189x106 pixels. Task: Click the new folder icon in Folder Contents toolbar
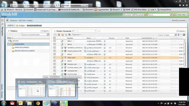pos(62,35)
